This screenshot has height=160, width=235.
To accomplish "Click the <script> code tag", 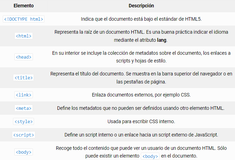I will click(x=24, y=135).
